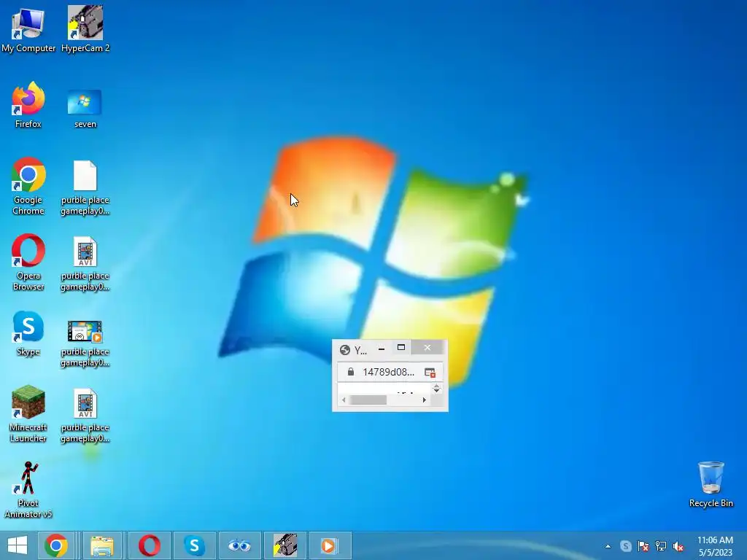Click the right arrow of the horizontal scrollbar
Screen dimensions: 747x560
tap(424, 400)
